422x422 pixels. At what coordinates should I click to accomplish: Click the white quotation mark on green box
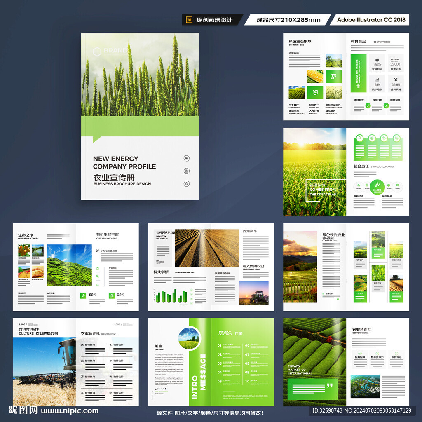330,386
